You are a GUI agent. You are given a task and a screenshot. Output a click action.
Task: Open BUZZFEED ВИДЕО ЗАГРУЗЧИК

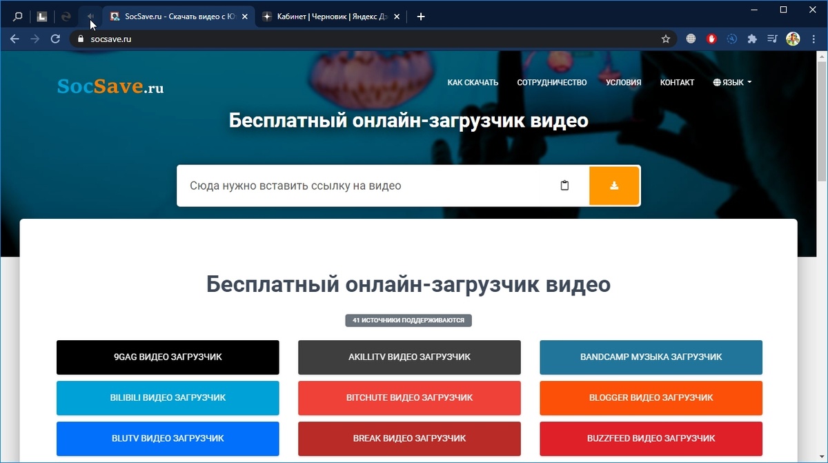coord(651,439)
